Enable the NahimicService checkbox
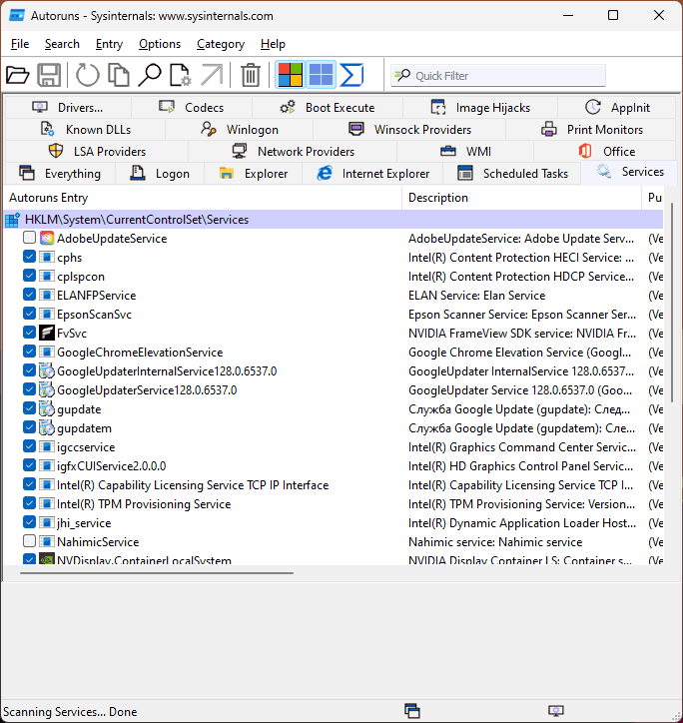The width and height of the screenshot is (683, 723). (x=29, y=540)
